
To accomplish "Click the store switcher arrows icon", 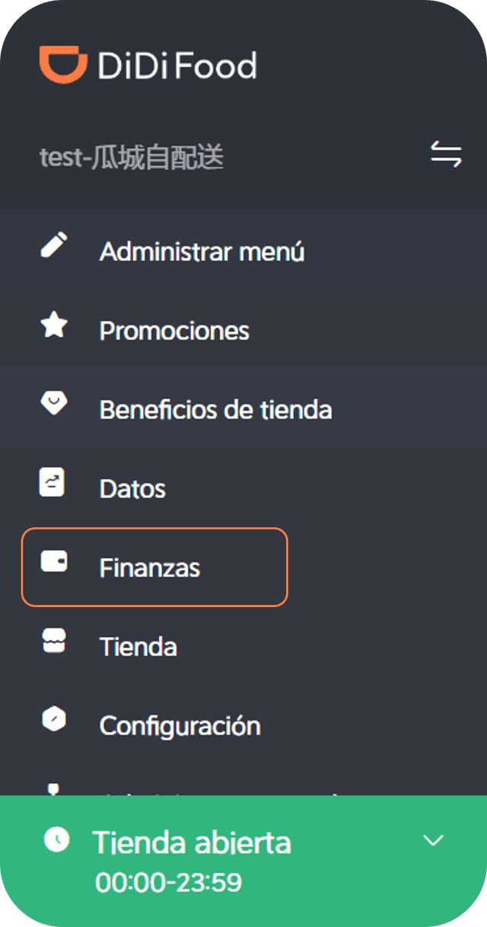I will tap(447, 154).
